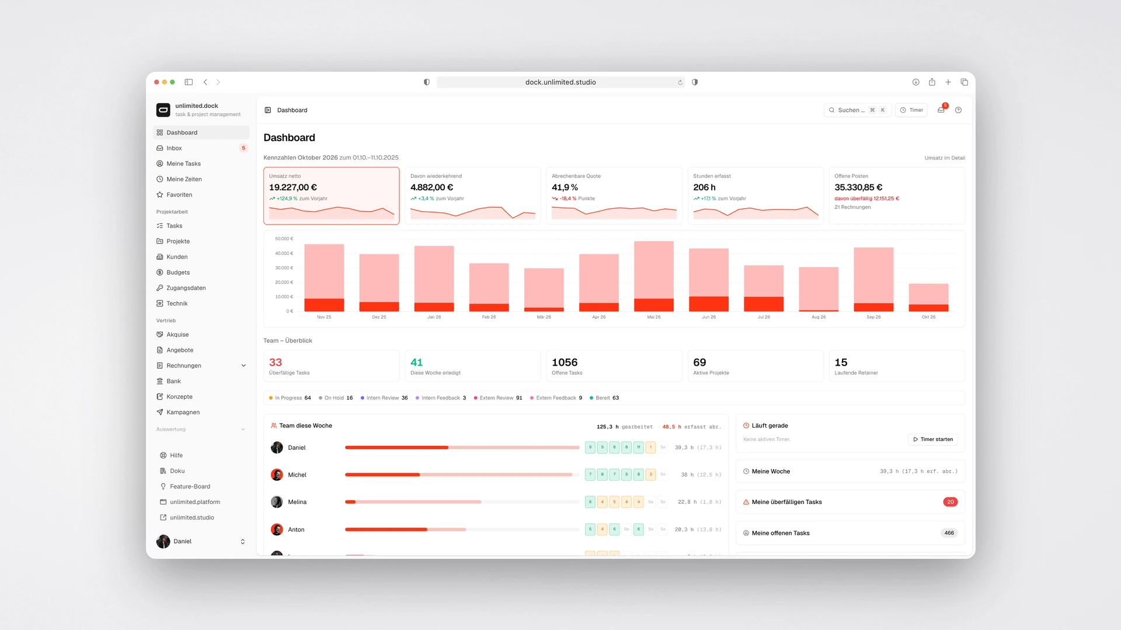Click the Technik icon in sidebar
This screenshot has height=630, width=1121.
[x=160, y=303]
